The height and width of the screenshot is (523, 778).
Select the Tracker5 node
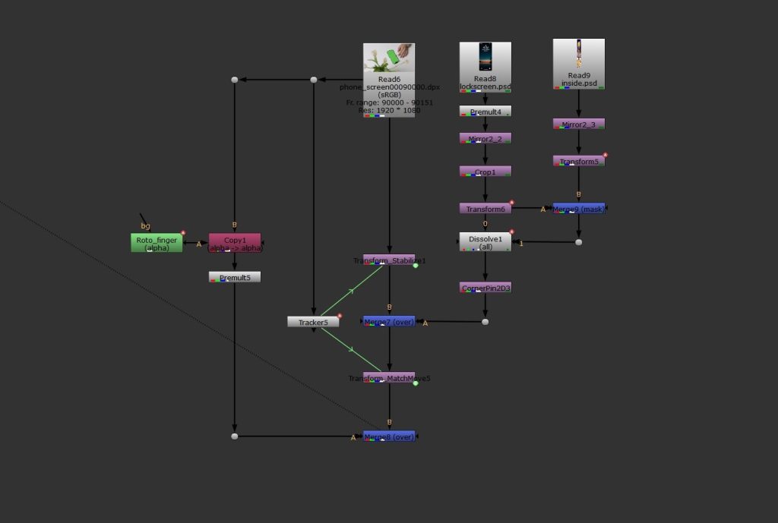tap(313, 322)
